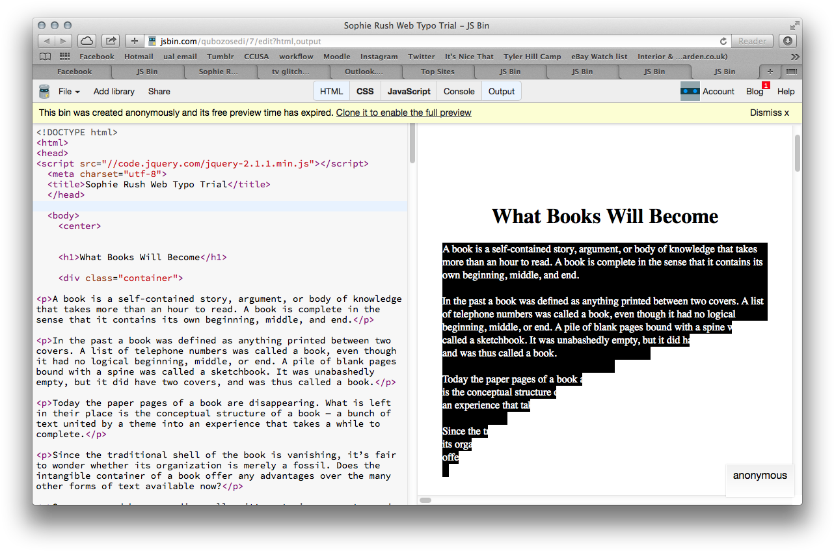Click the red Blog notification badge

click(766, 85)
